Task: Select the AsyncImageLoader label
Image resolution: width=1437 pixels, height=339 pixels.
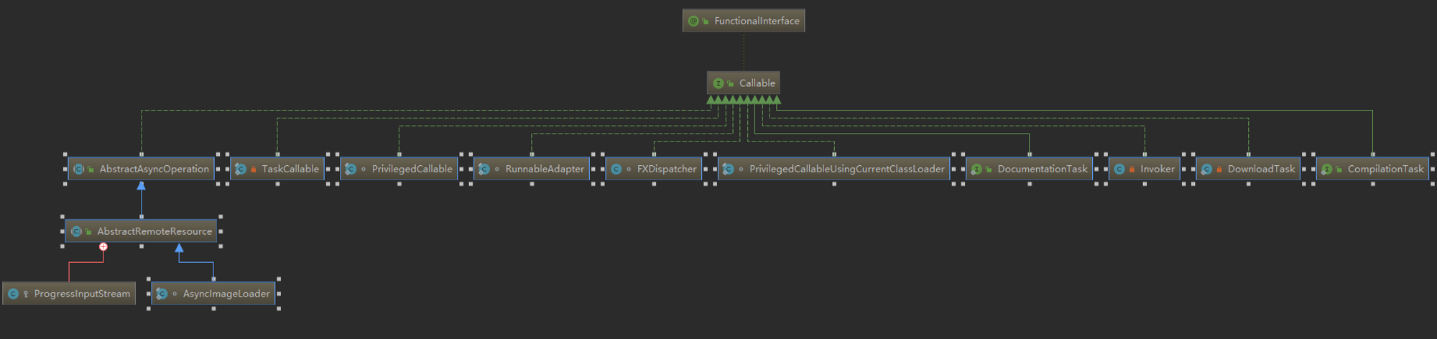Action: point(227,293)
